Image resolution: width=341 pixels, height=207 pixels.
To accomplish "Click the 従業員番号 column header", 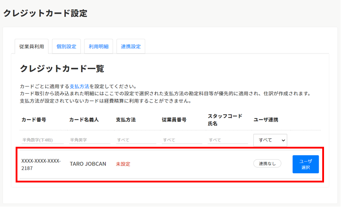I will point(174,120).
